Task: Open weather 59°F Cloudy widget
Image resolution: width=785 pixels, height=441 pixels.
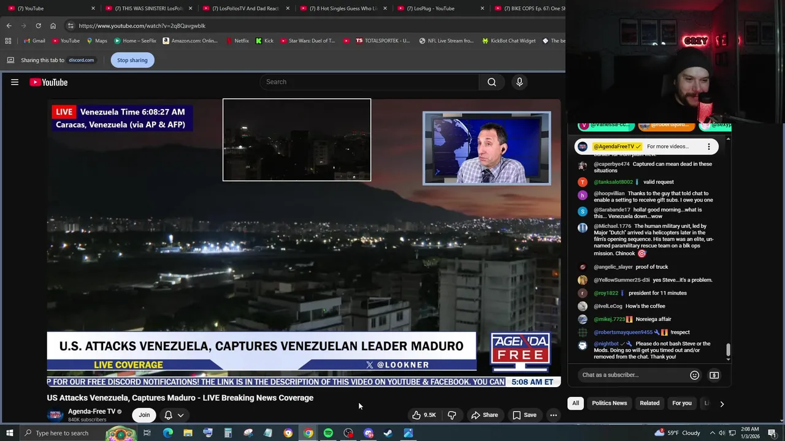Action: click(678, 433)
